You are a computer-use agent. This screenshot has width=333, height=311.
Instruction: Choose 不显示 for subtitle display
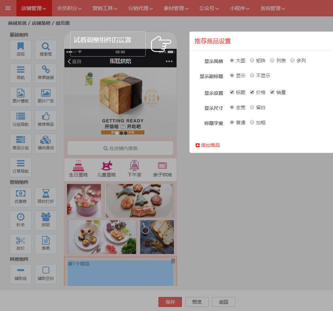coord(252,76)
